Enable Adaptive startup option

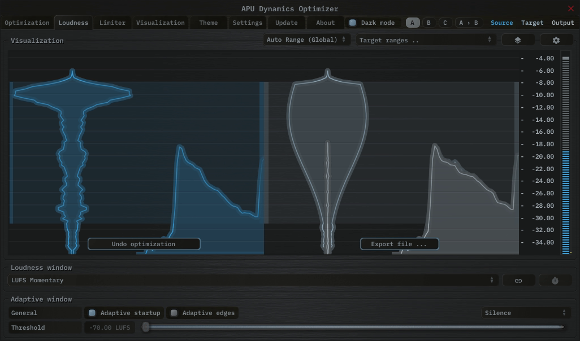[92, 313]
